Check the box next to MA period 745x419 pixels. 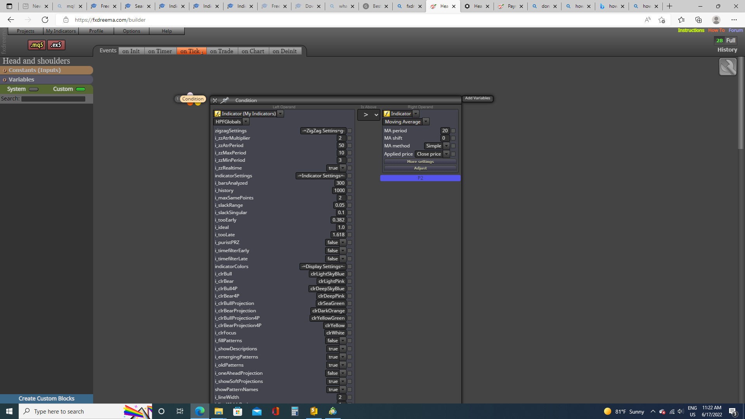(453, 131)
